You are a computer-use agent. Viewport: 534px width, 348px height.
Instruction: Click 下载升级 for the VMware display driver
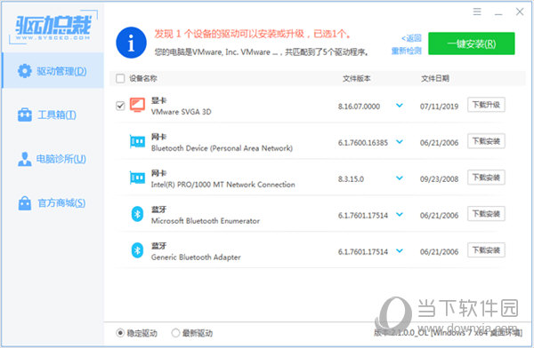pyautogui.click(x=486, y=105)
